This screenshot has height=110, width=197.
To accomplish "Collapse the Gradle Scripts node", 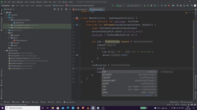I will [x=4, y=51].
